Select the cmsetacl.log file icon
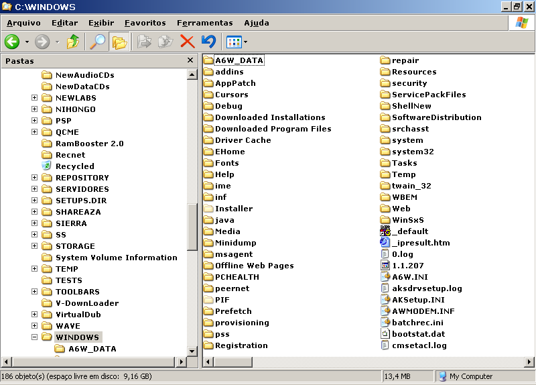Image resolution: width=536 pixels, height=385 pixels. (x=385, y=345)
